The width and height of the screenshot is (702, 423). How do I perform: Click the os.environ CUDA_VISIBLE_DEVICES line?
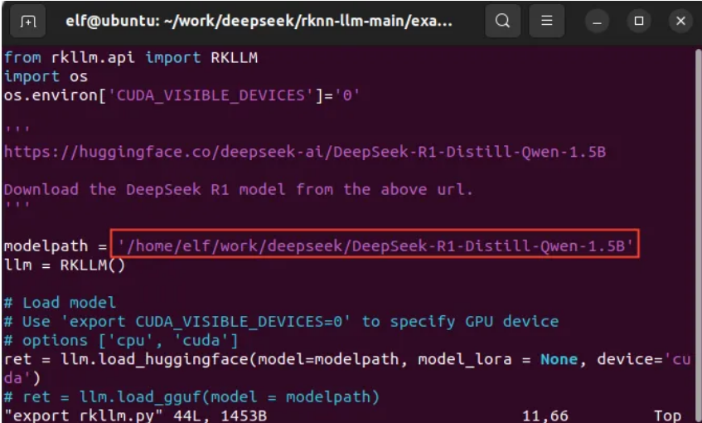pos(182,95)
